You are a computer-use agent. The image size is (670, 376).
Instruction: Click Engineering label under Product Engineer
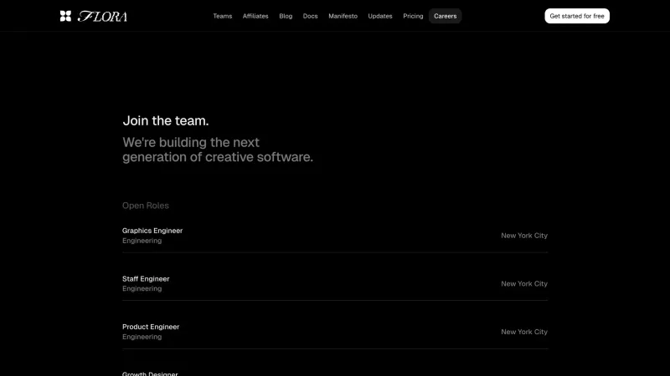tap(142, 337)
